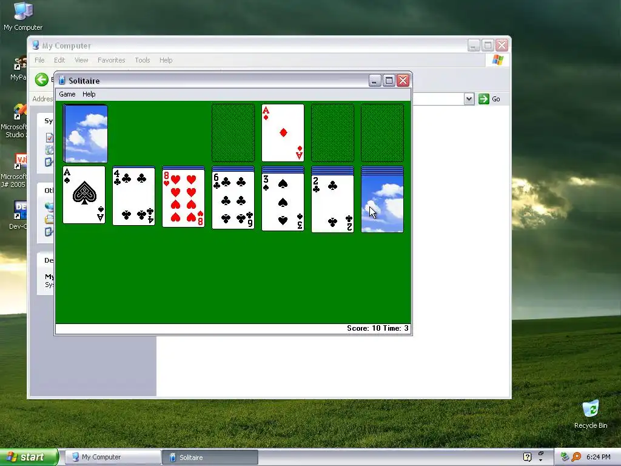The width and height of the screenshot is (621, 466).
Task: Open the Help menu in Solitaire
Action: coord(89,94)
